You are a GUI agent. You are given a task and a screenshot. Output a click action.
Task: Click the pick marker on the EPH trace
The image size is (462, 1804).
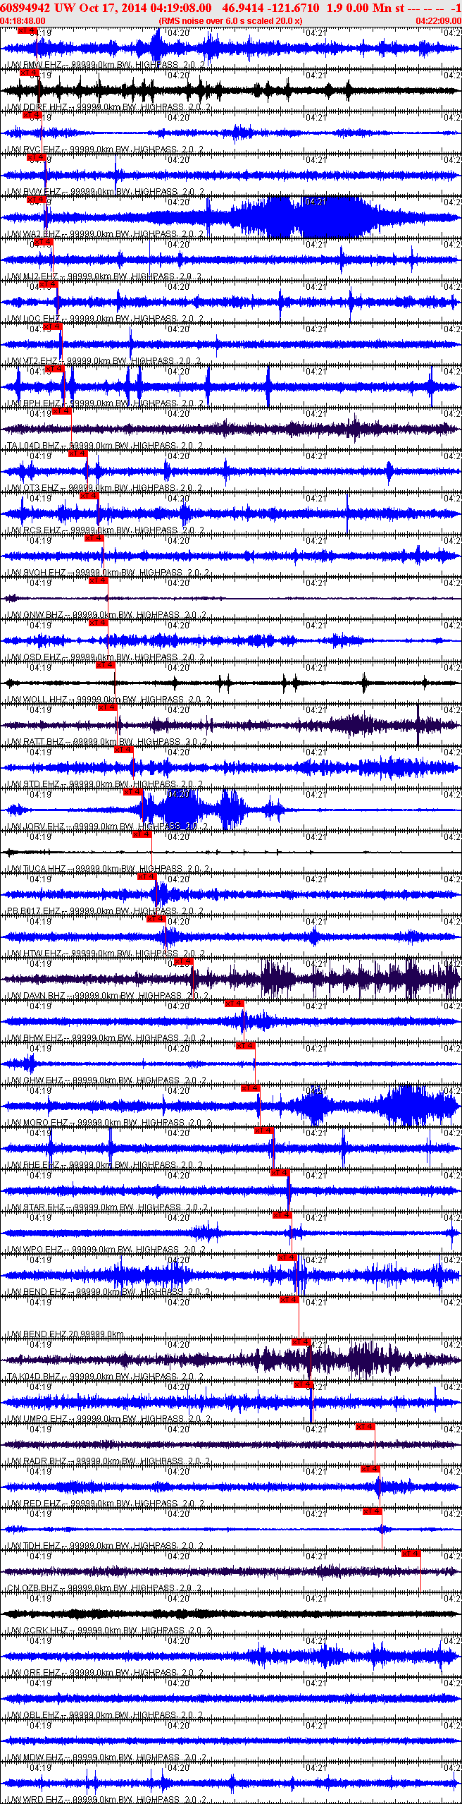[54, 369]
